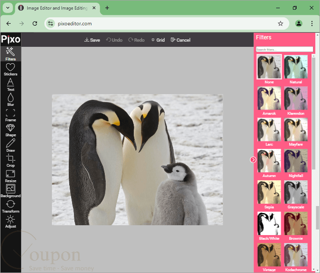The image size is (320, 273).
Task: Open a new browser tab
Action: [107, 8]
